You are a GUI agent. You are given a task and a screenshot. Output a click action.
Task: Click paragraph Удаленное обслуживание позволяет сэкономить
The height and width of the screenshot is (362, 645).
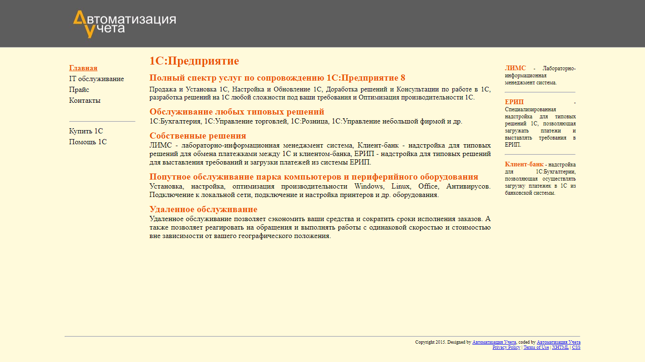[320, 227]
